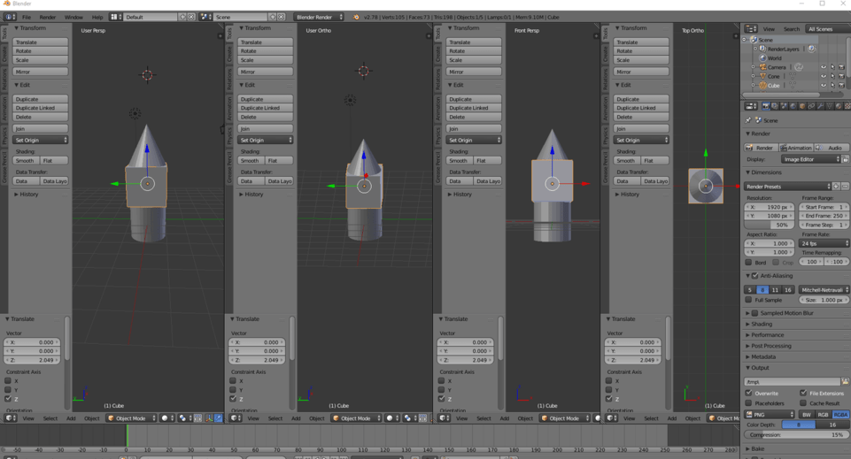851x459 pixels.
Task: Open the Object properties tab icon
Action: (802, 106)
